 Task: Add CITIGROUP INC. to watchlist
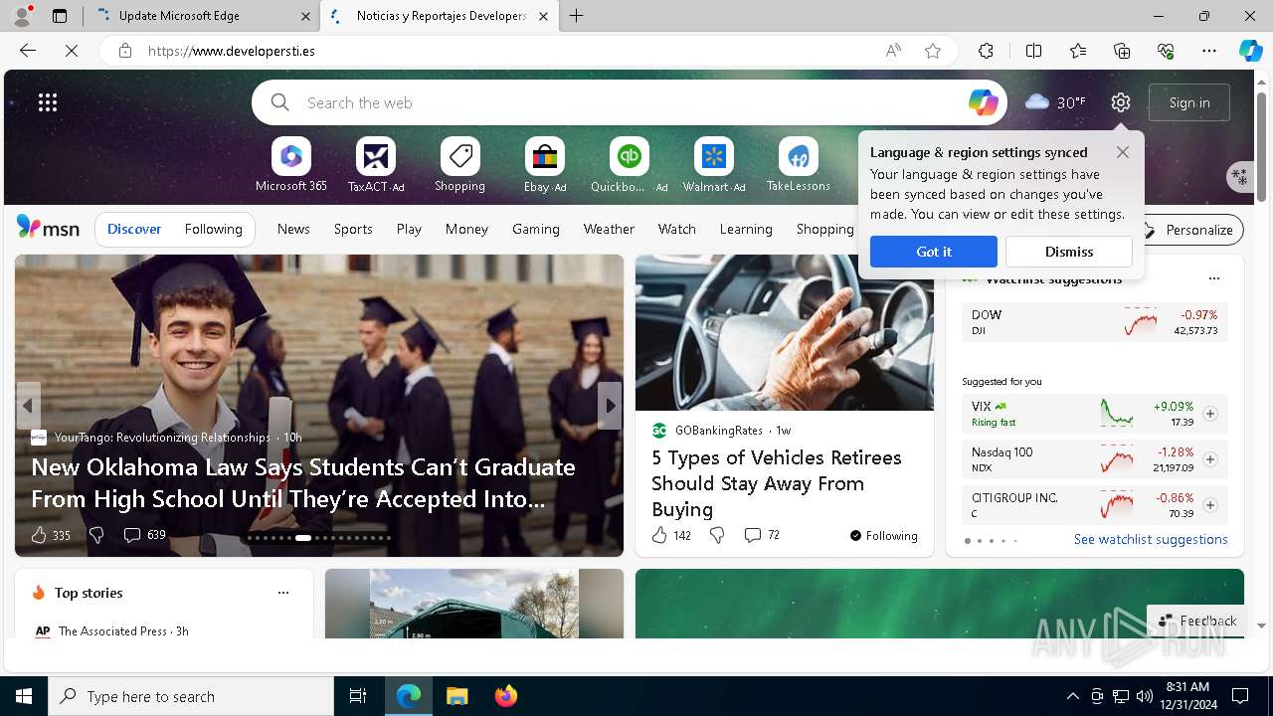click(x=1210, y=505)
